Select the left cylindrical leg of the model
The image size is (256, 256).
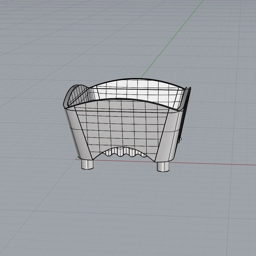tap(87, 164)
